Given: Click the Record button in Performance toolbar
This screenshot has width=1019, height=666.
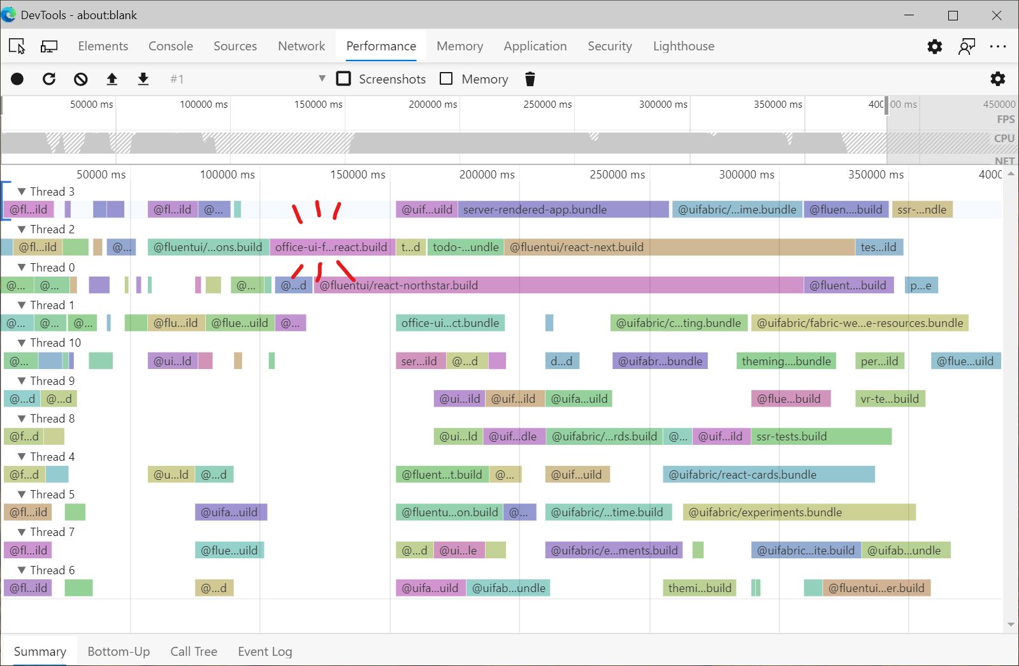Looking at the screenshot, I should tap(17, 79).
